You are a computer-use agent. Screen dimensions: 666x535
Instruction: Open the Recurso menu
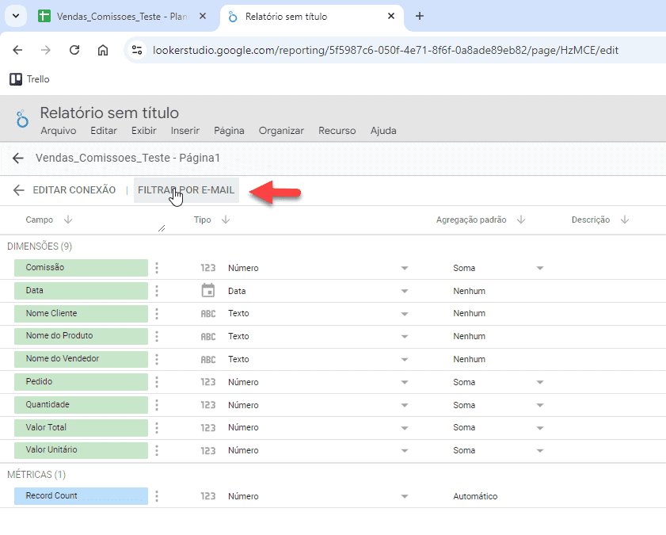(x=337, y=131)
